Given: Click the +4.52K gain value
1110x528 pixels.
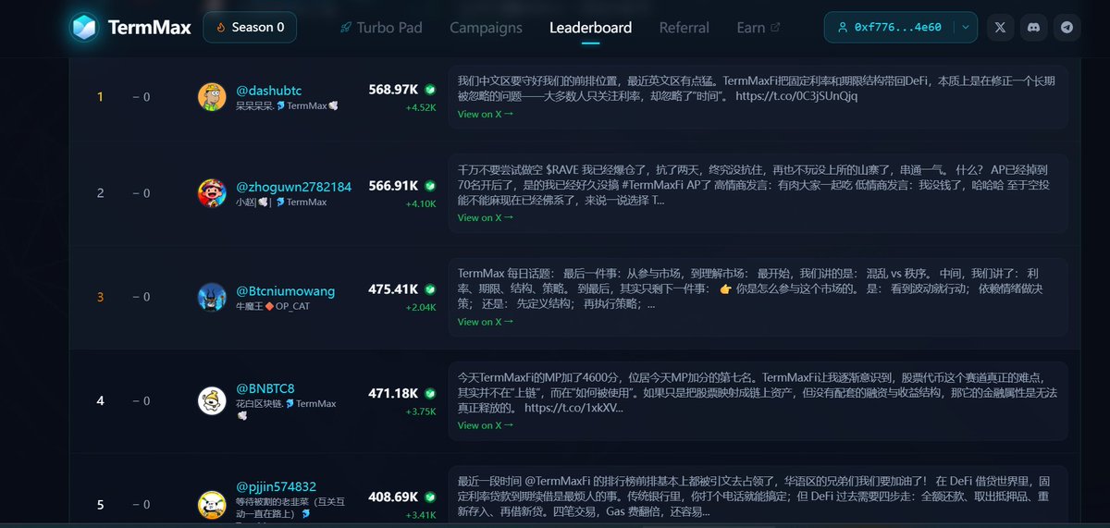Looking at the screenshot, I should 421,107.
